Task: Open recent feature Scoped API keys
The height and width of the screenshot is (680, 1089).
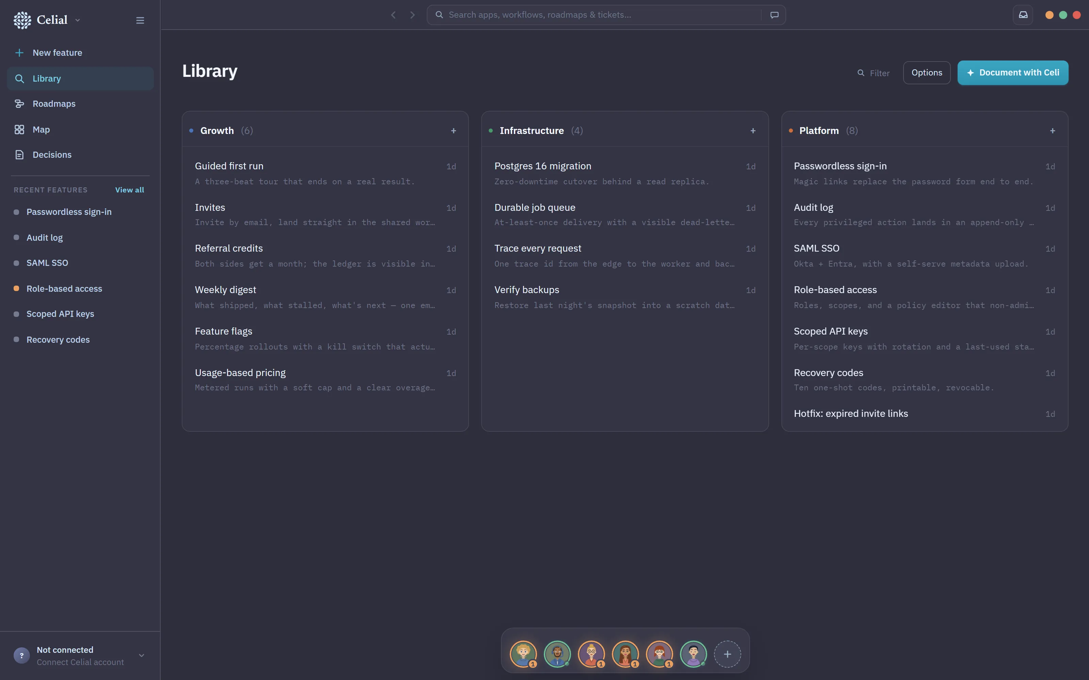Action: (x=80, y=314)
